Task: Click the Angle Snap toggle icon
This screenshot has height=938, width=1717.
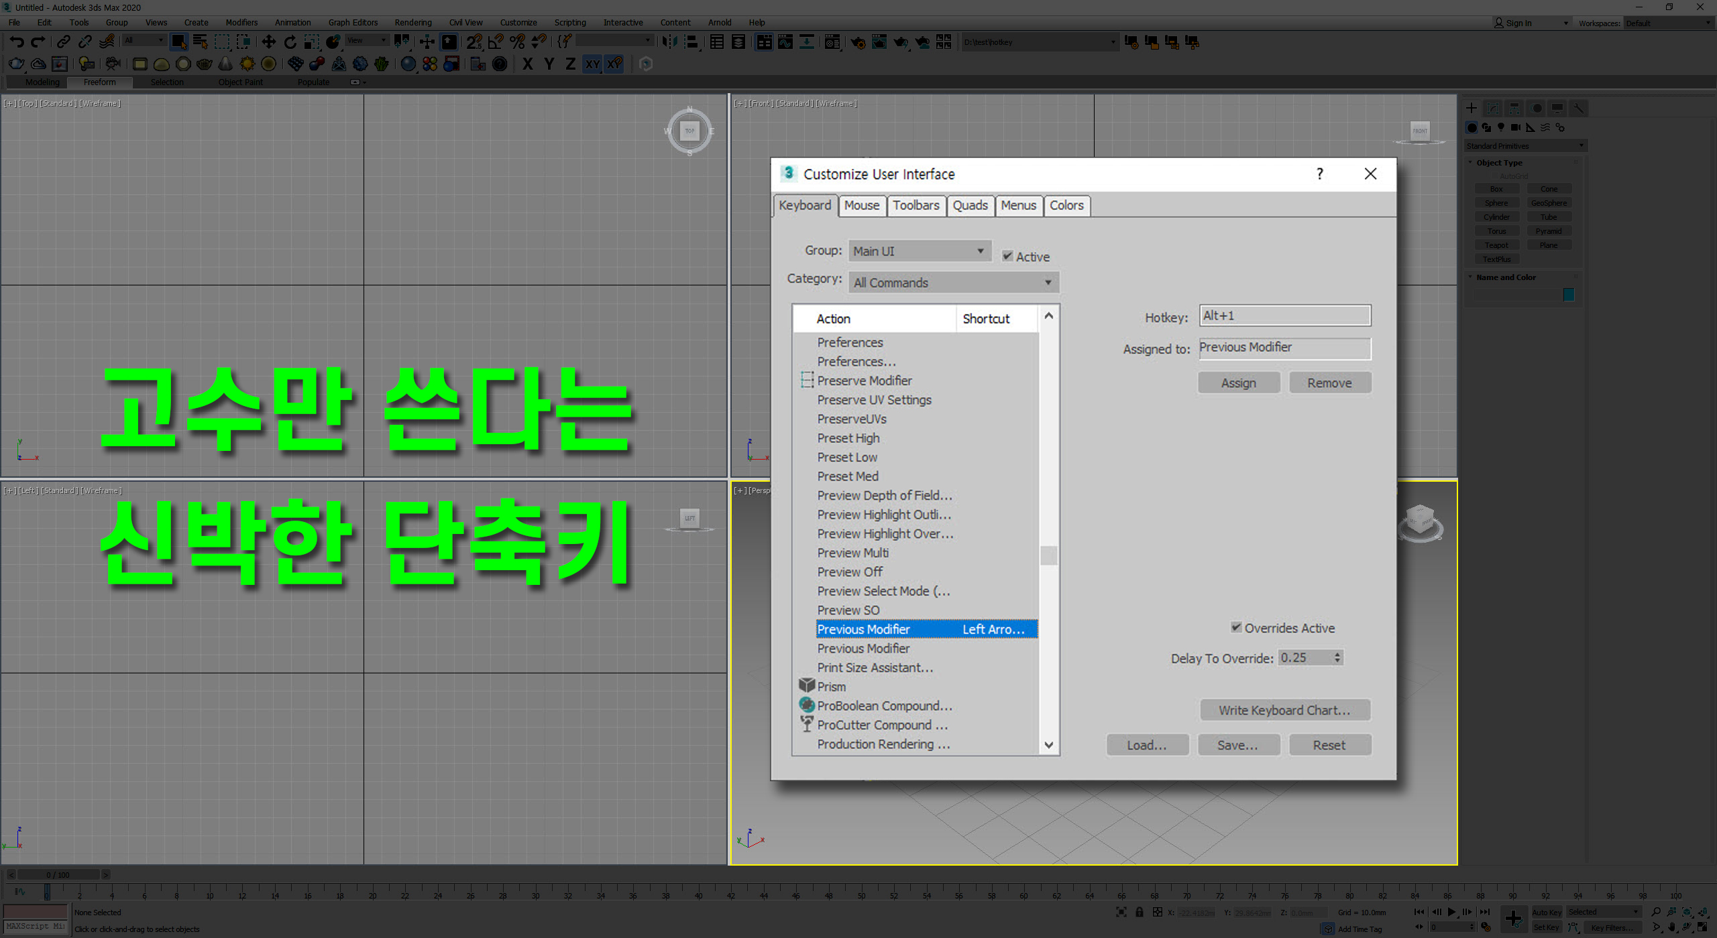Action: point(496,42)
